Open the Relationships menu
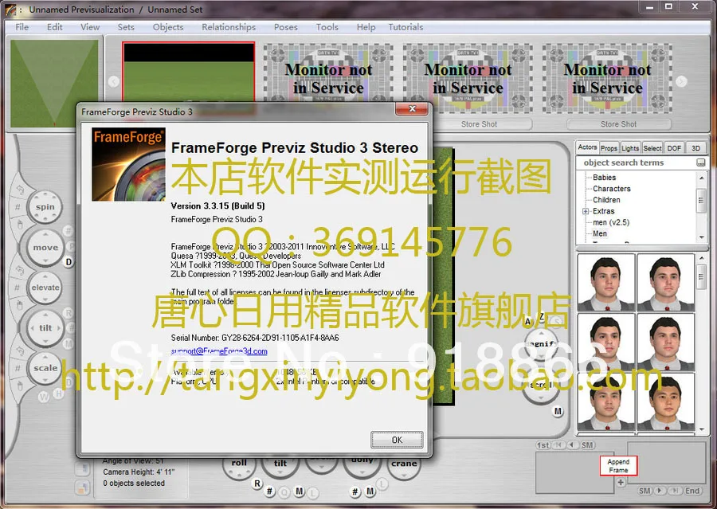The image size is (717, 509). (229, 26)
